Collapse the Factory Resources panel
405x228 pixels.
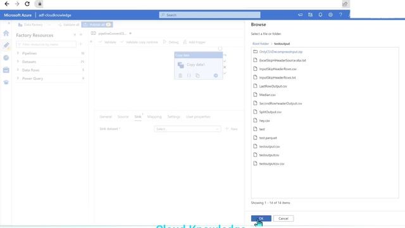80,35
